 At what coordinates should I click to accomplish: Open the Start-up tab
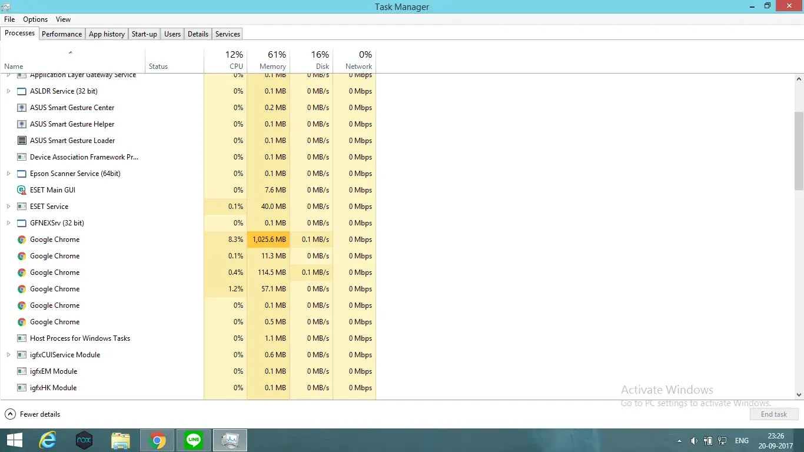144,34
